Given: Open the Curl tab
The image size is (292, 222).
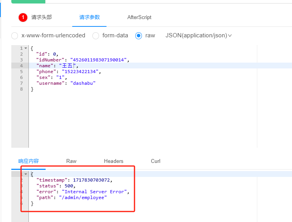Looking at the screenshot, I should click(x=156, y=161).
